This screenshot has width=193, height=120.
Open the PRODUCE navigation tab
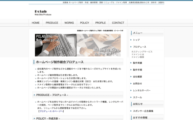[x=52, y=23]
